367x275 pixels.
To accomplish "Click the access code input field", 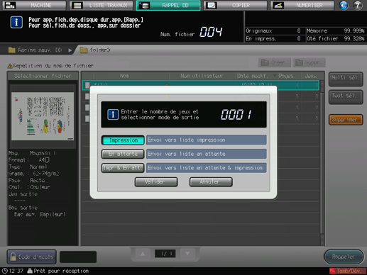I will (78, 257).
